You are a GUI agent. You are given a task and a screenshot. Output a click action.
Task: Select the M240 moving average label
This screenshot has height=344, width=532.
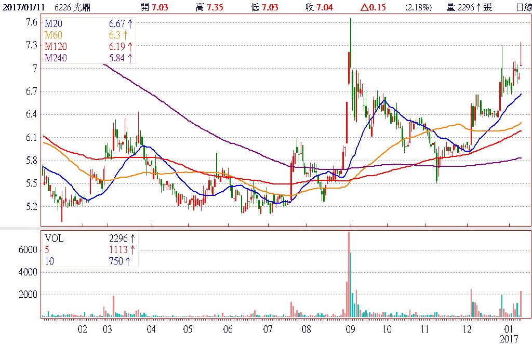(56, 57)
